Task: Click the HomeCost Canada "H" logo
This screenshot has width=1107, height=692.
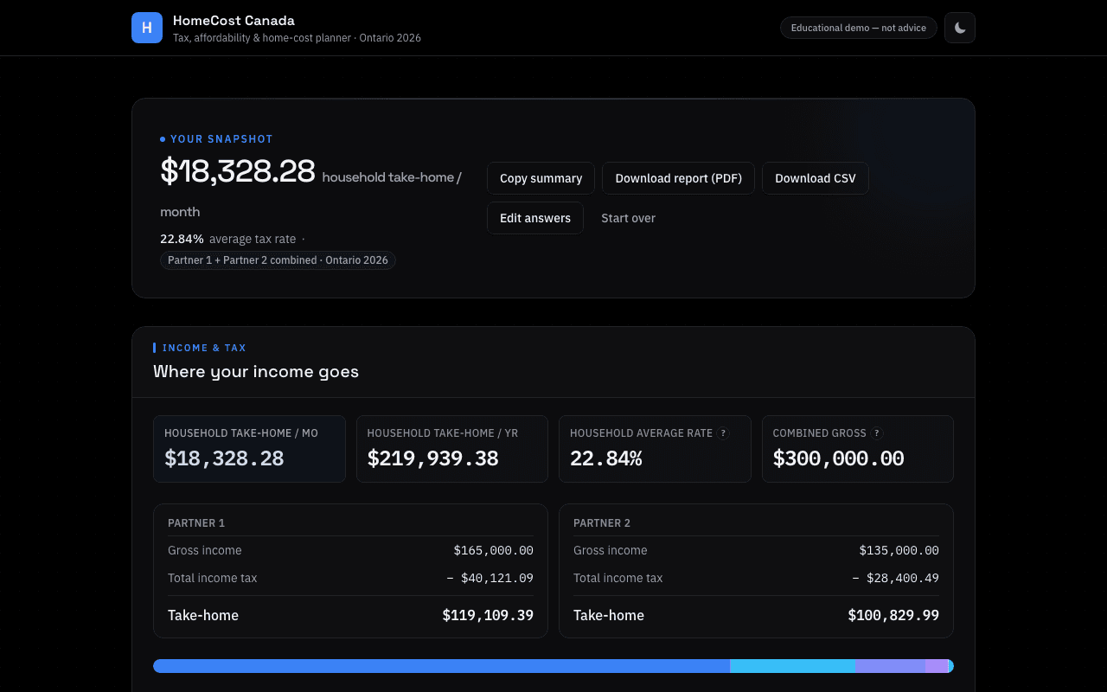Action: (x=147, y=28)
